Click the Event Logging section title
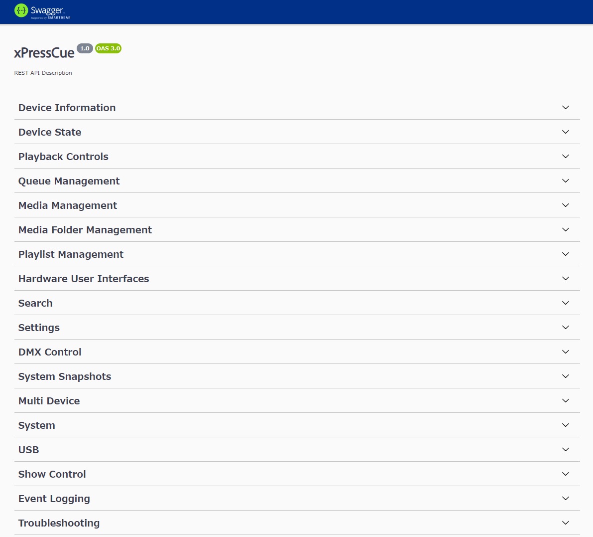The height and width of the screenshot is (537, 593). point(54,499)
